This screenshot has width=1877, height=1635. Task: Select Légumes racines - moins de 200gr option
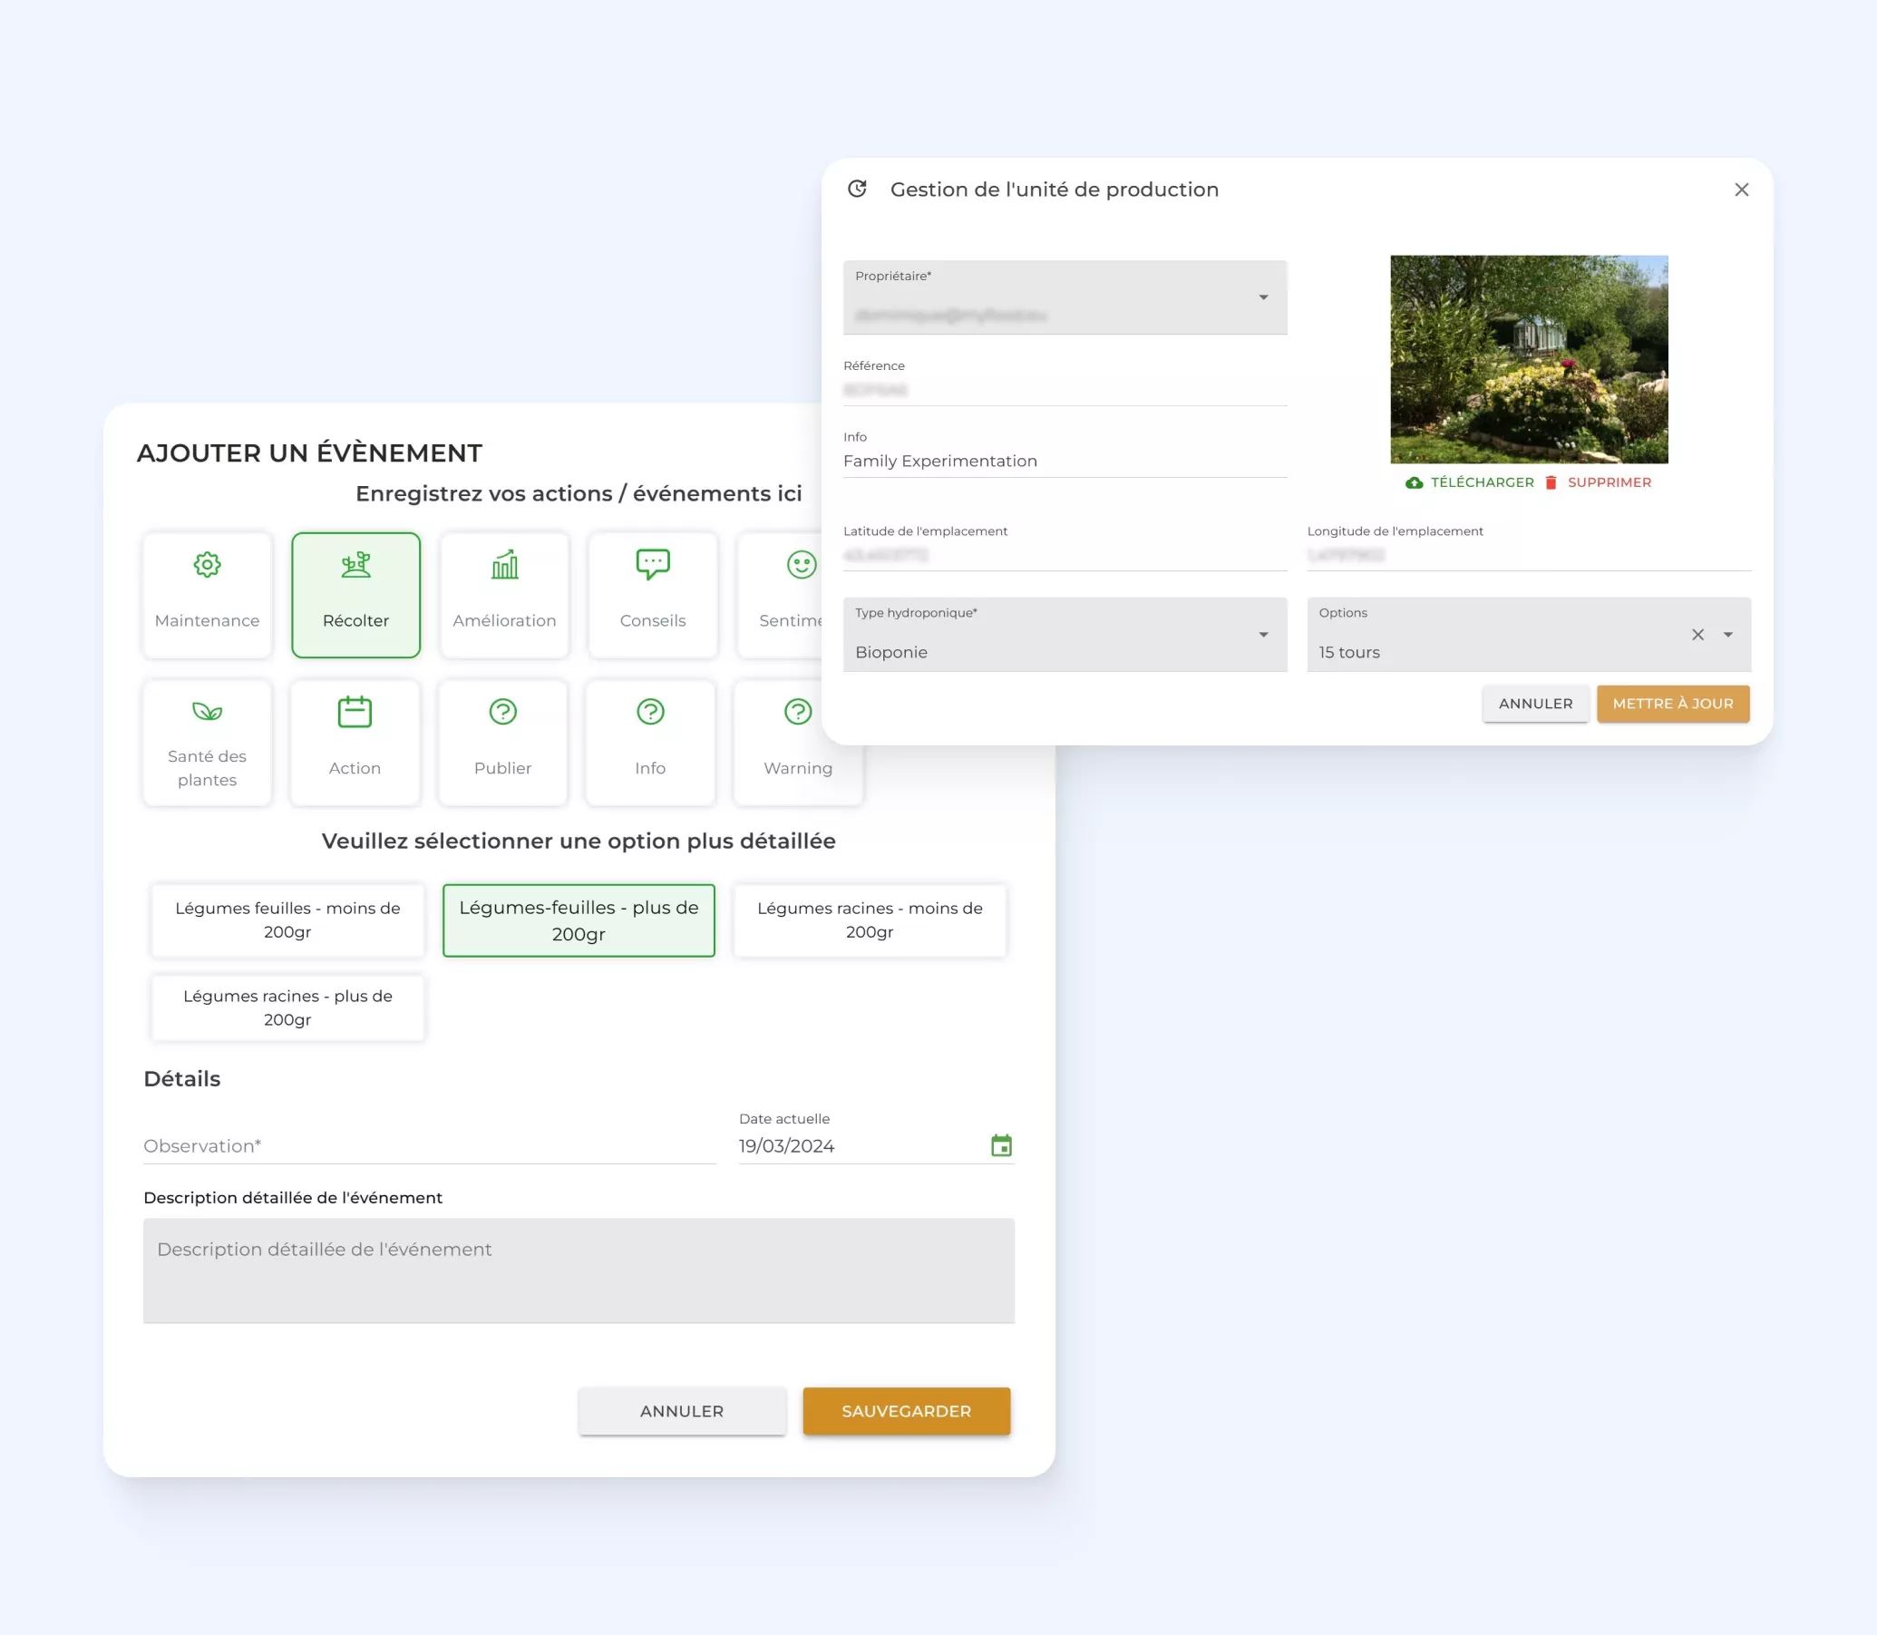click(870, 920)
